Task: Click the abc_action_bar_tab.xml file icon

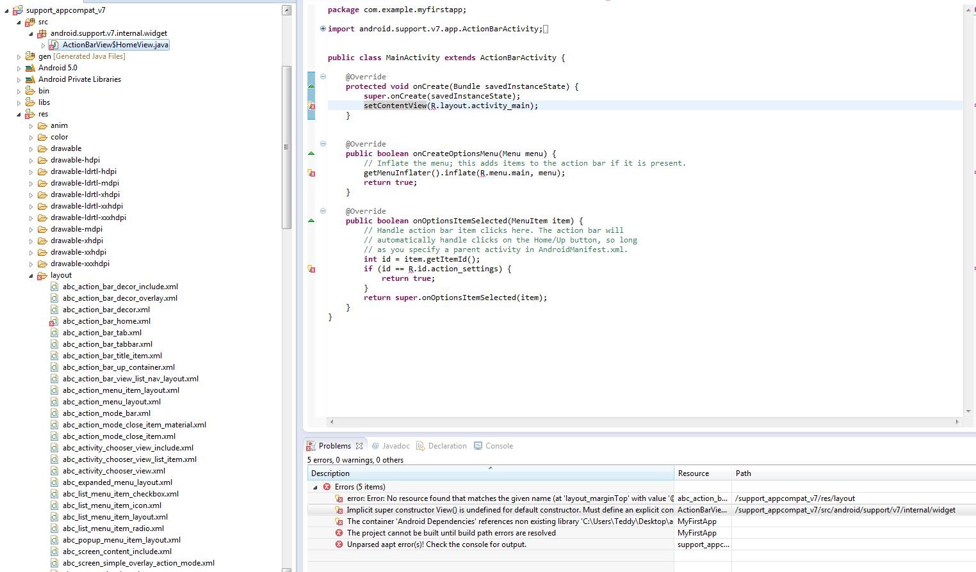Action: point(54,333)
